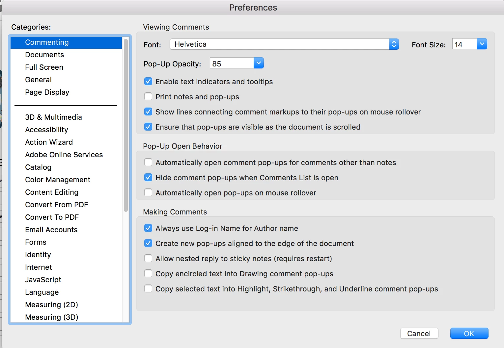
Task: Click the Pop-Up Opacity value field
Action: click(x=232, y=63)
